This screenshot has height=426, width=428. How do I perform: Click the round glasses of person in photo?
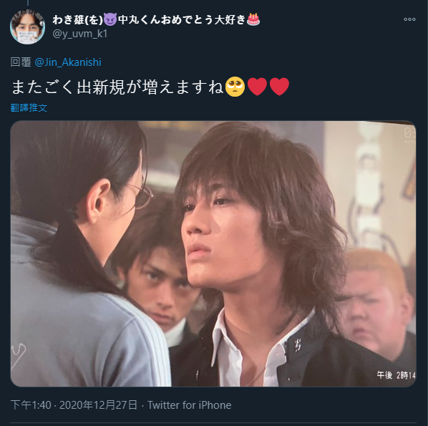[142, 195]
